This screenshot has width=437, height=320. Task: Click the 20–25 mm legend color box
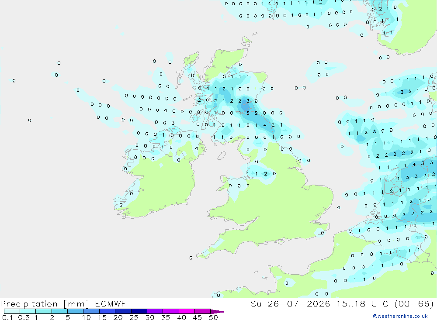123,311
